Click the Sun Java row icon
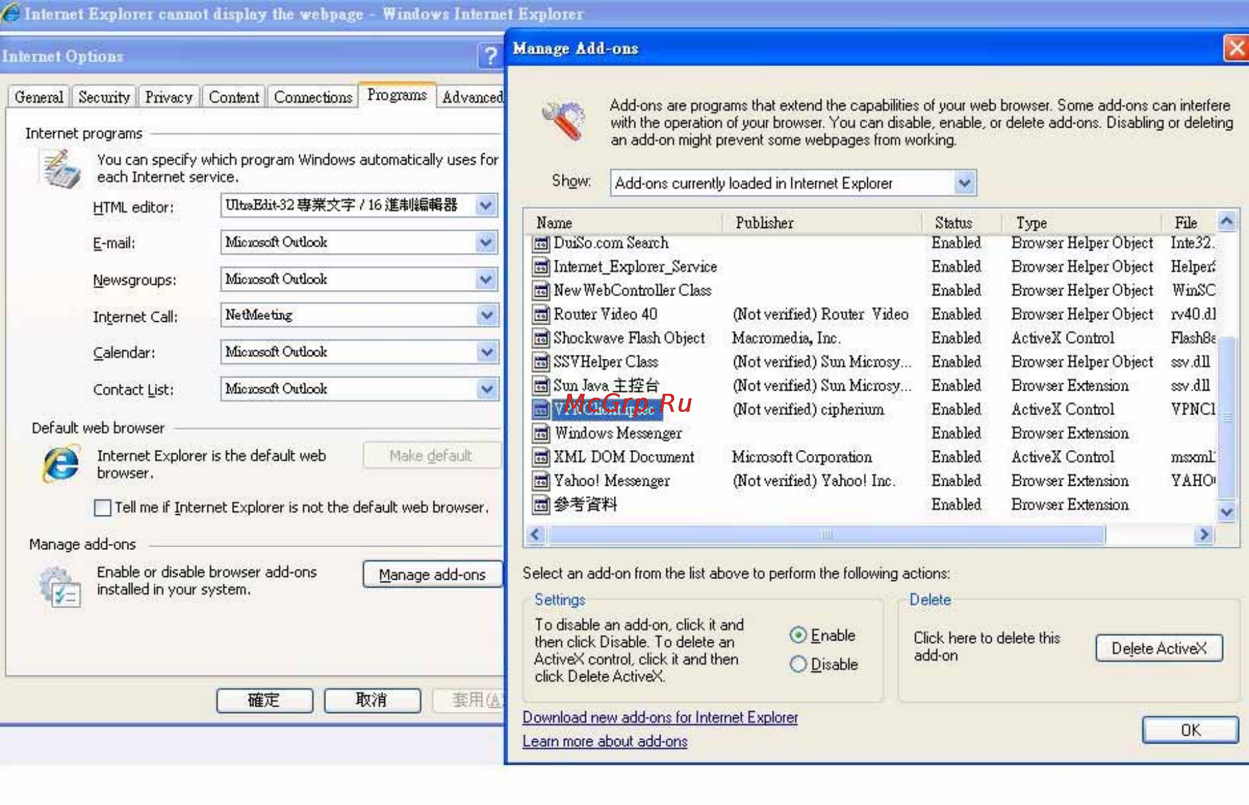1249x805 pixels. click(x=541, y=386)
